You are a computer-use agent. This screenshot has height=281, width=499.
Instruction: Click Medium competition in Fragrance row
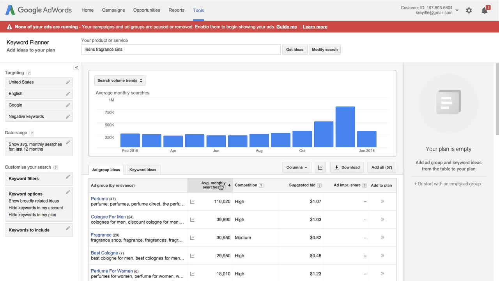point(243,238)
